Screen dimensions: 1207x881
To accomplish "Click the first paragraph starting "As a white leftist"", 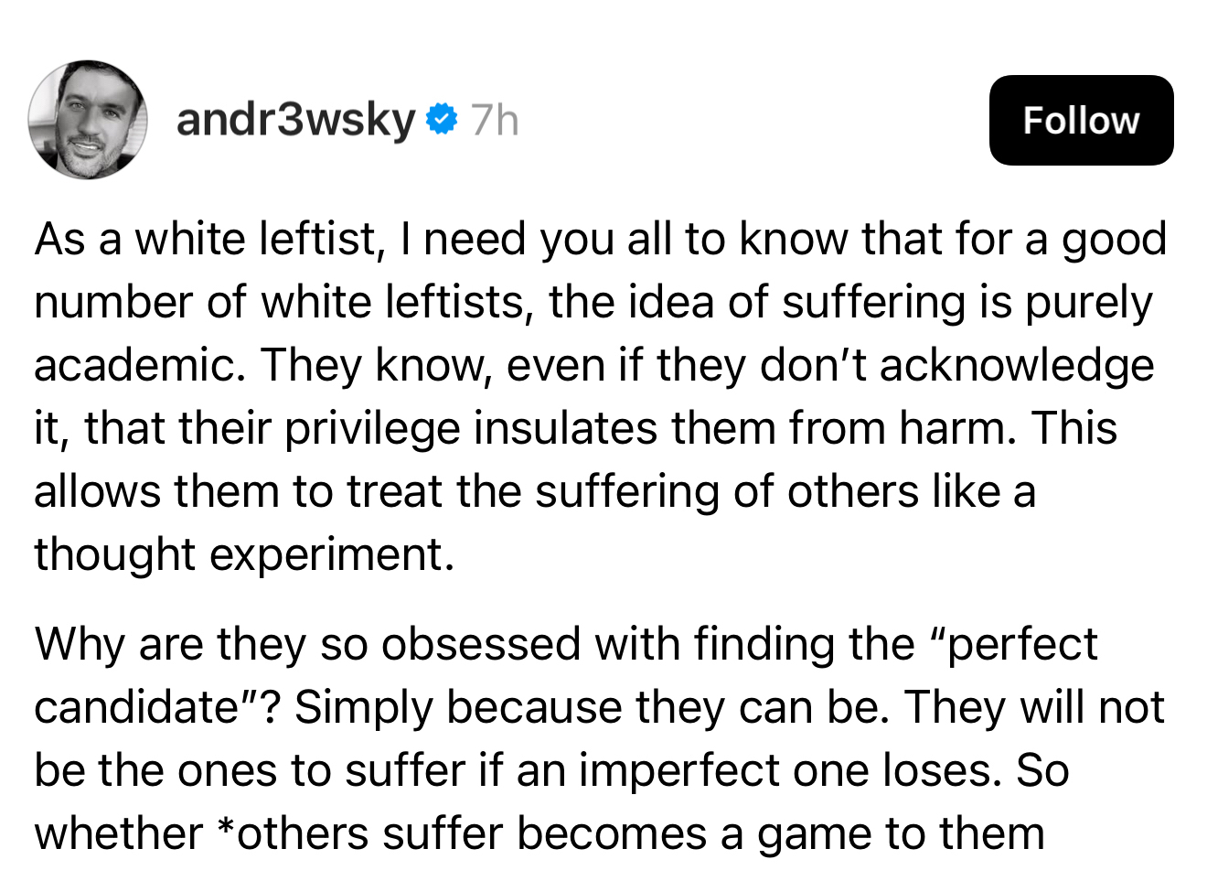I will (600, 395).
